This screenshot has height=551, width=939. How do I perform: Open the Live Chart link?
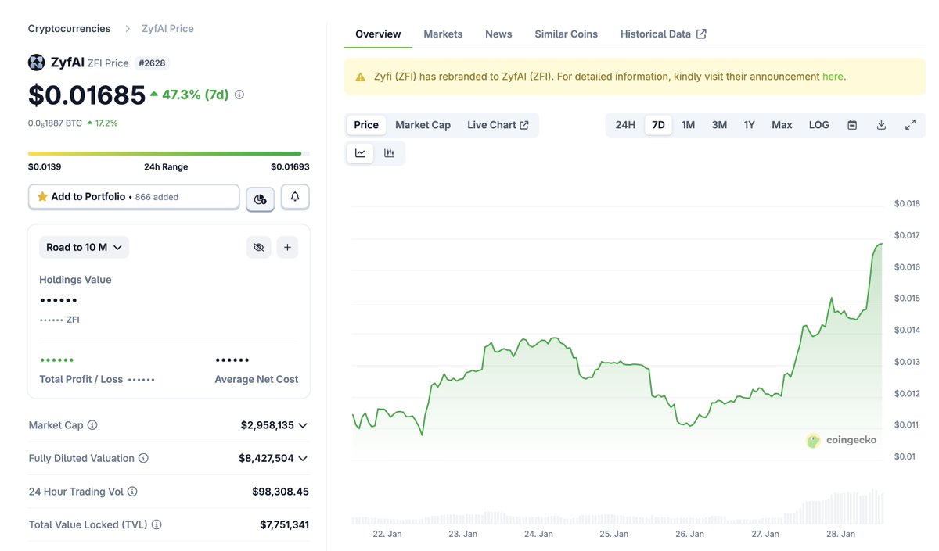pos(498,125)
